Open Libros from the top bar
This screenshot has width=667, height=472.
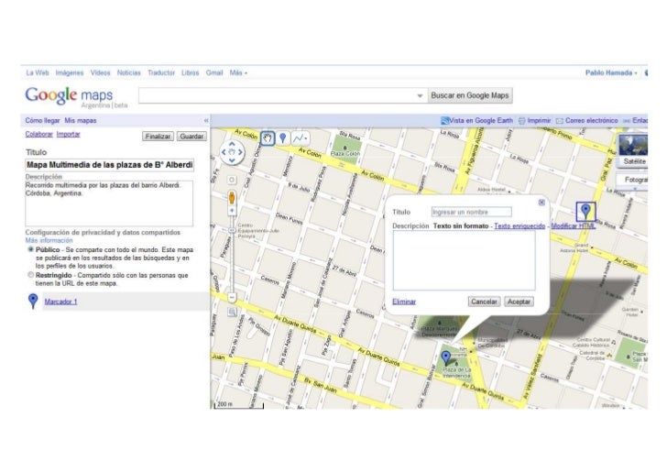coord(190,72)
